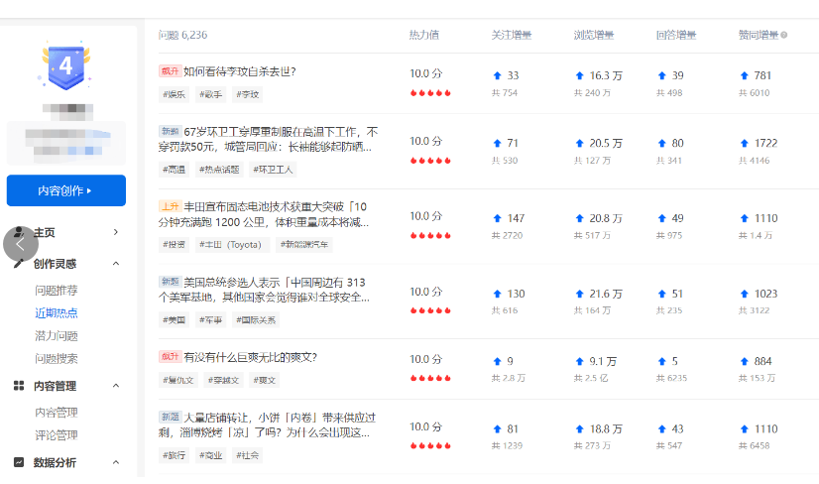The image size is (819, 484).
Task: Click the #投资 tag
Action: click(x=174, y=245)
